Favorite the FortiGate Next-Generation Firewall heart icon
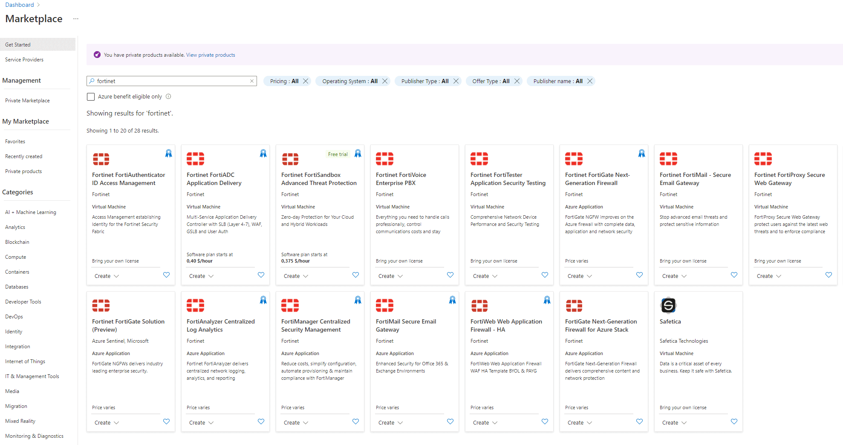843x445 pixels. coord(640,275)
